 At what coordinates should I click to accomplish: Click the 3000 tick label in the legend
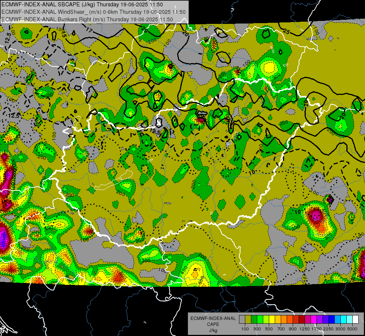[x=340, y=329]
